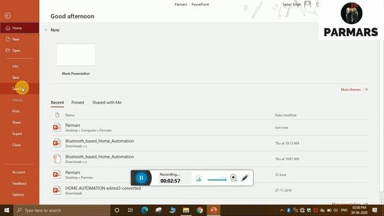Create a Blank Presentation from thumbnail
The image size is (384, 216).
tap(76, 55)
